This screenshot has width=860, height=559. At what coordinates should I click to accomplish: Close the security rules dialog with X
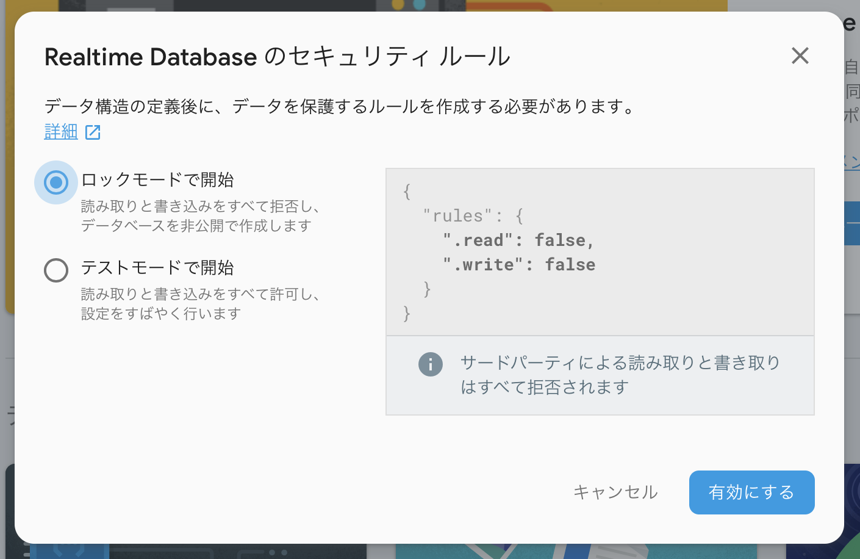800,56
